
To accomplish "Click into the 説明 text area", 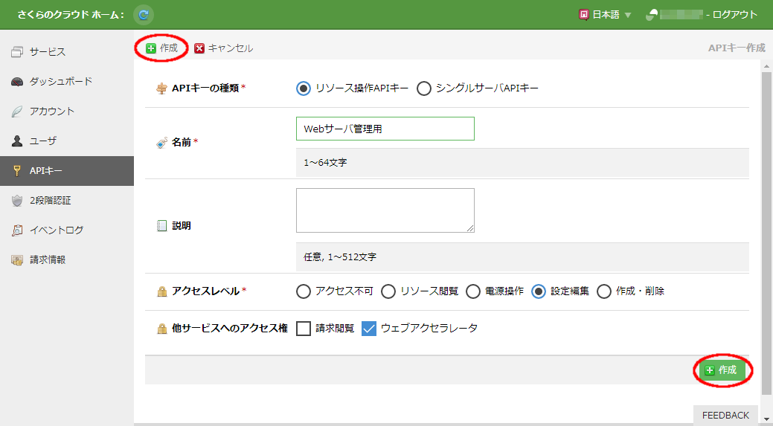I will click(x=385, y=210).
